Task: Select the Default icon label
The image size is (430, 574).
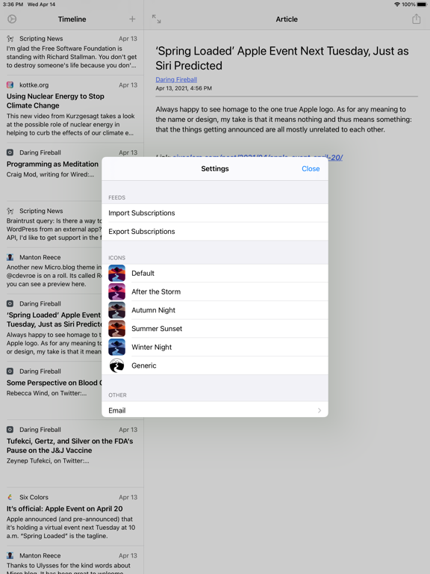Action: [x=143, y=273]
